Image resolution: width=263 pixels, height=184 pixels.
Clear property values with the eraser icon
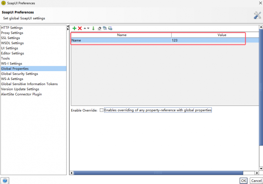(99, 28)
